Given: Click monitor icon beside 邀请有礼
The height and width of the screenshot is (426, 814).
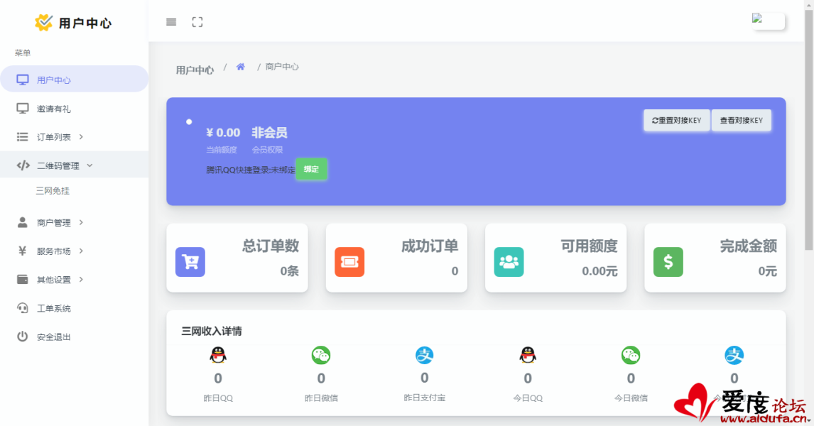Looking at the screenshot, I should tap(22, 108).
